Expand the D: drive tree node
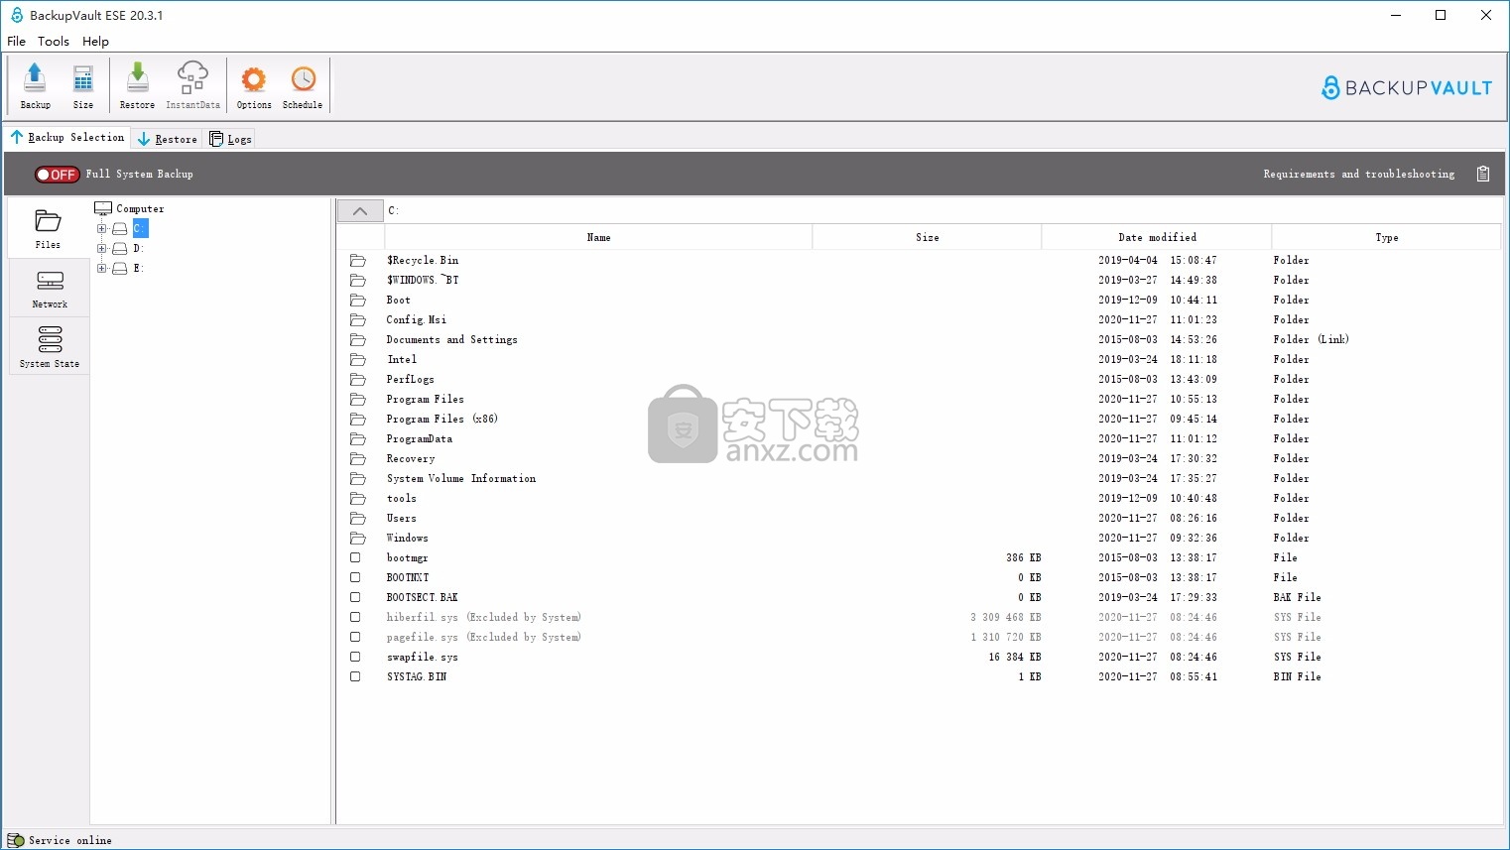The image size is (1510, 850). tap(101, 249)
